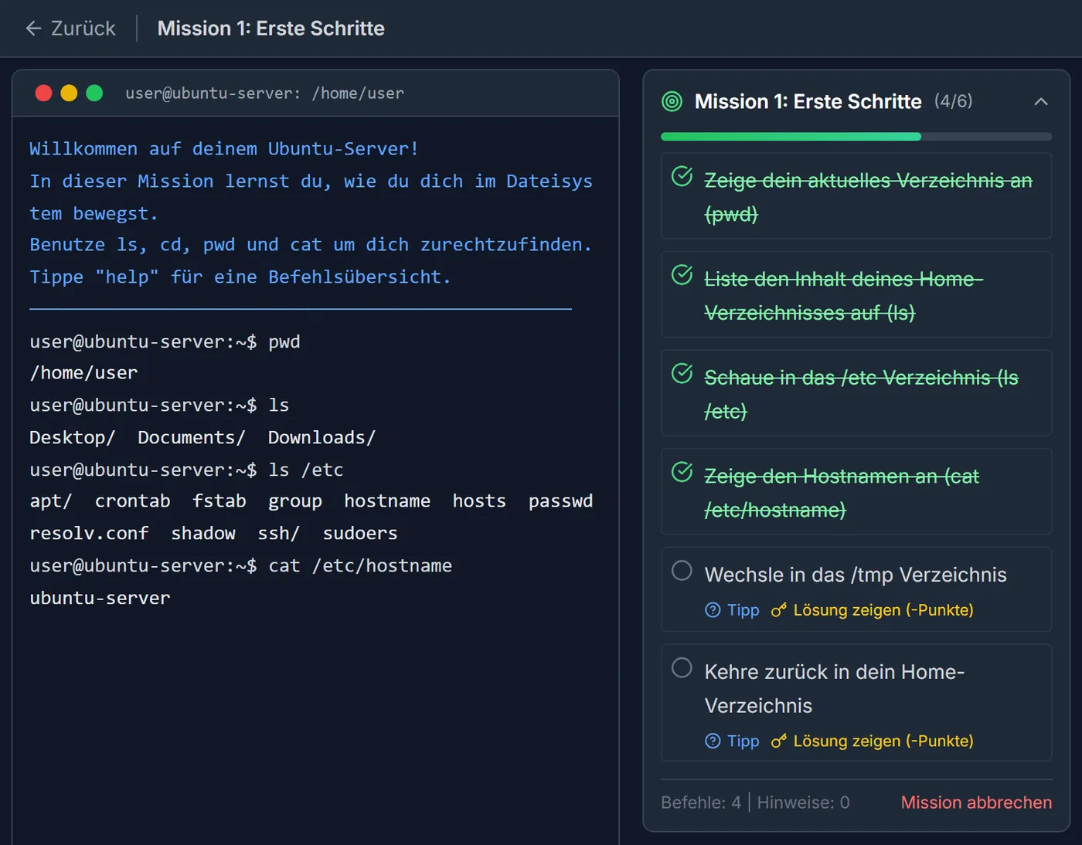Click struck-through 'Zeige den Hostnamen an' task

(x=842, y=493)
